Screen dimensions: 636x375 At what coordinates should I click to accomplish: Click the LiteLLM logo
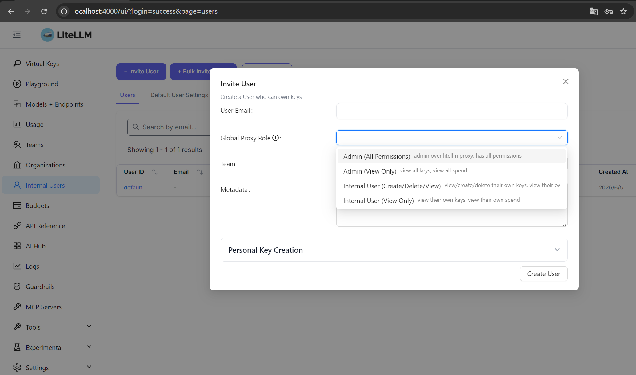click(x=66, y=35)
